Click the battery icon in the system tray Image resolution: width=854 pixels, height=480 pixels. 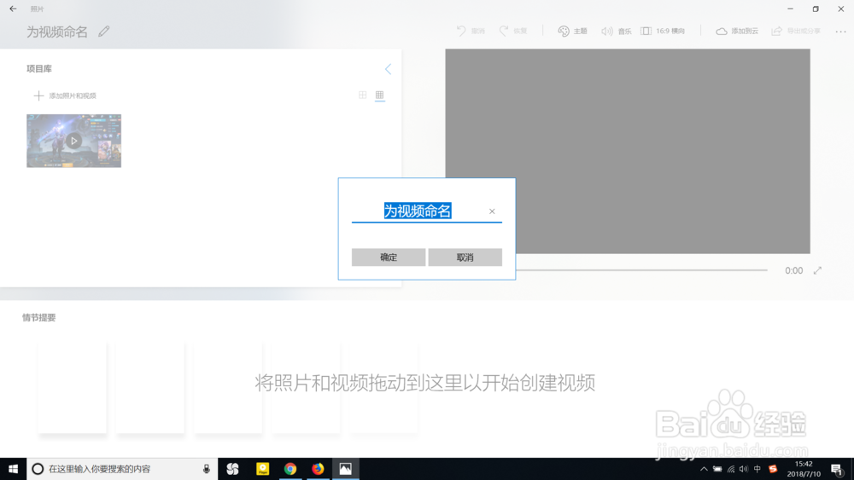pos(717,469)
